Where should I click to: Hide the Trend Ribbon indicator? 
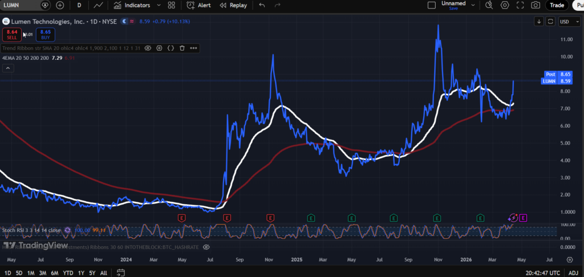[x=148, y=48]
